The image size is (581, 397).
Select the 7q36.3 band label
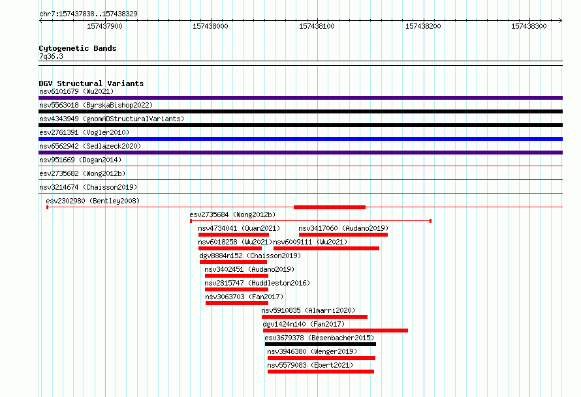(x=51, y=56)
